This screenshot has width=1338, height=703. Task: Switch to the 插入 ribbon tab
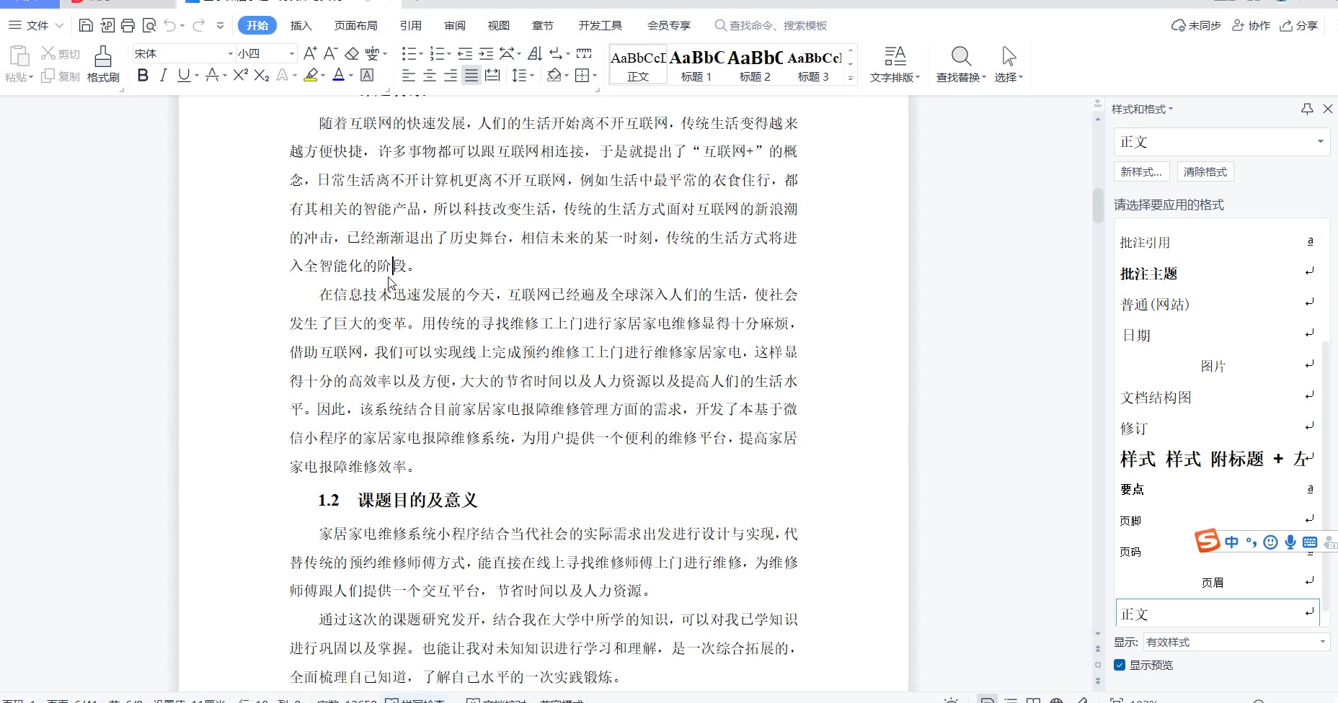301,26
